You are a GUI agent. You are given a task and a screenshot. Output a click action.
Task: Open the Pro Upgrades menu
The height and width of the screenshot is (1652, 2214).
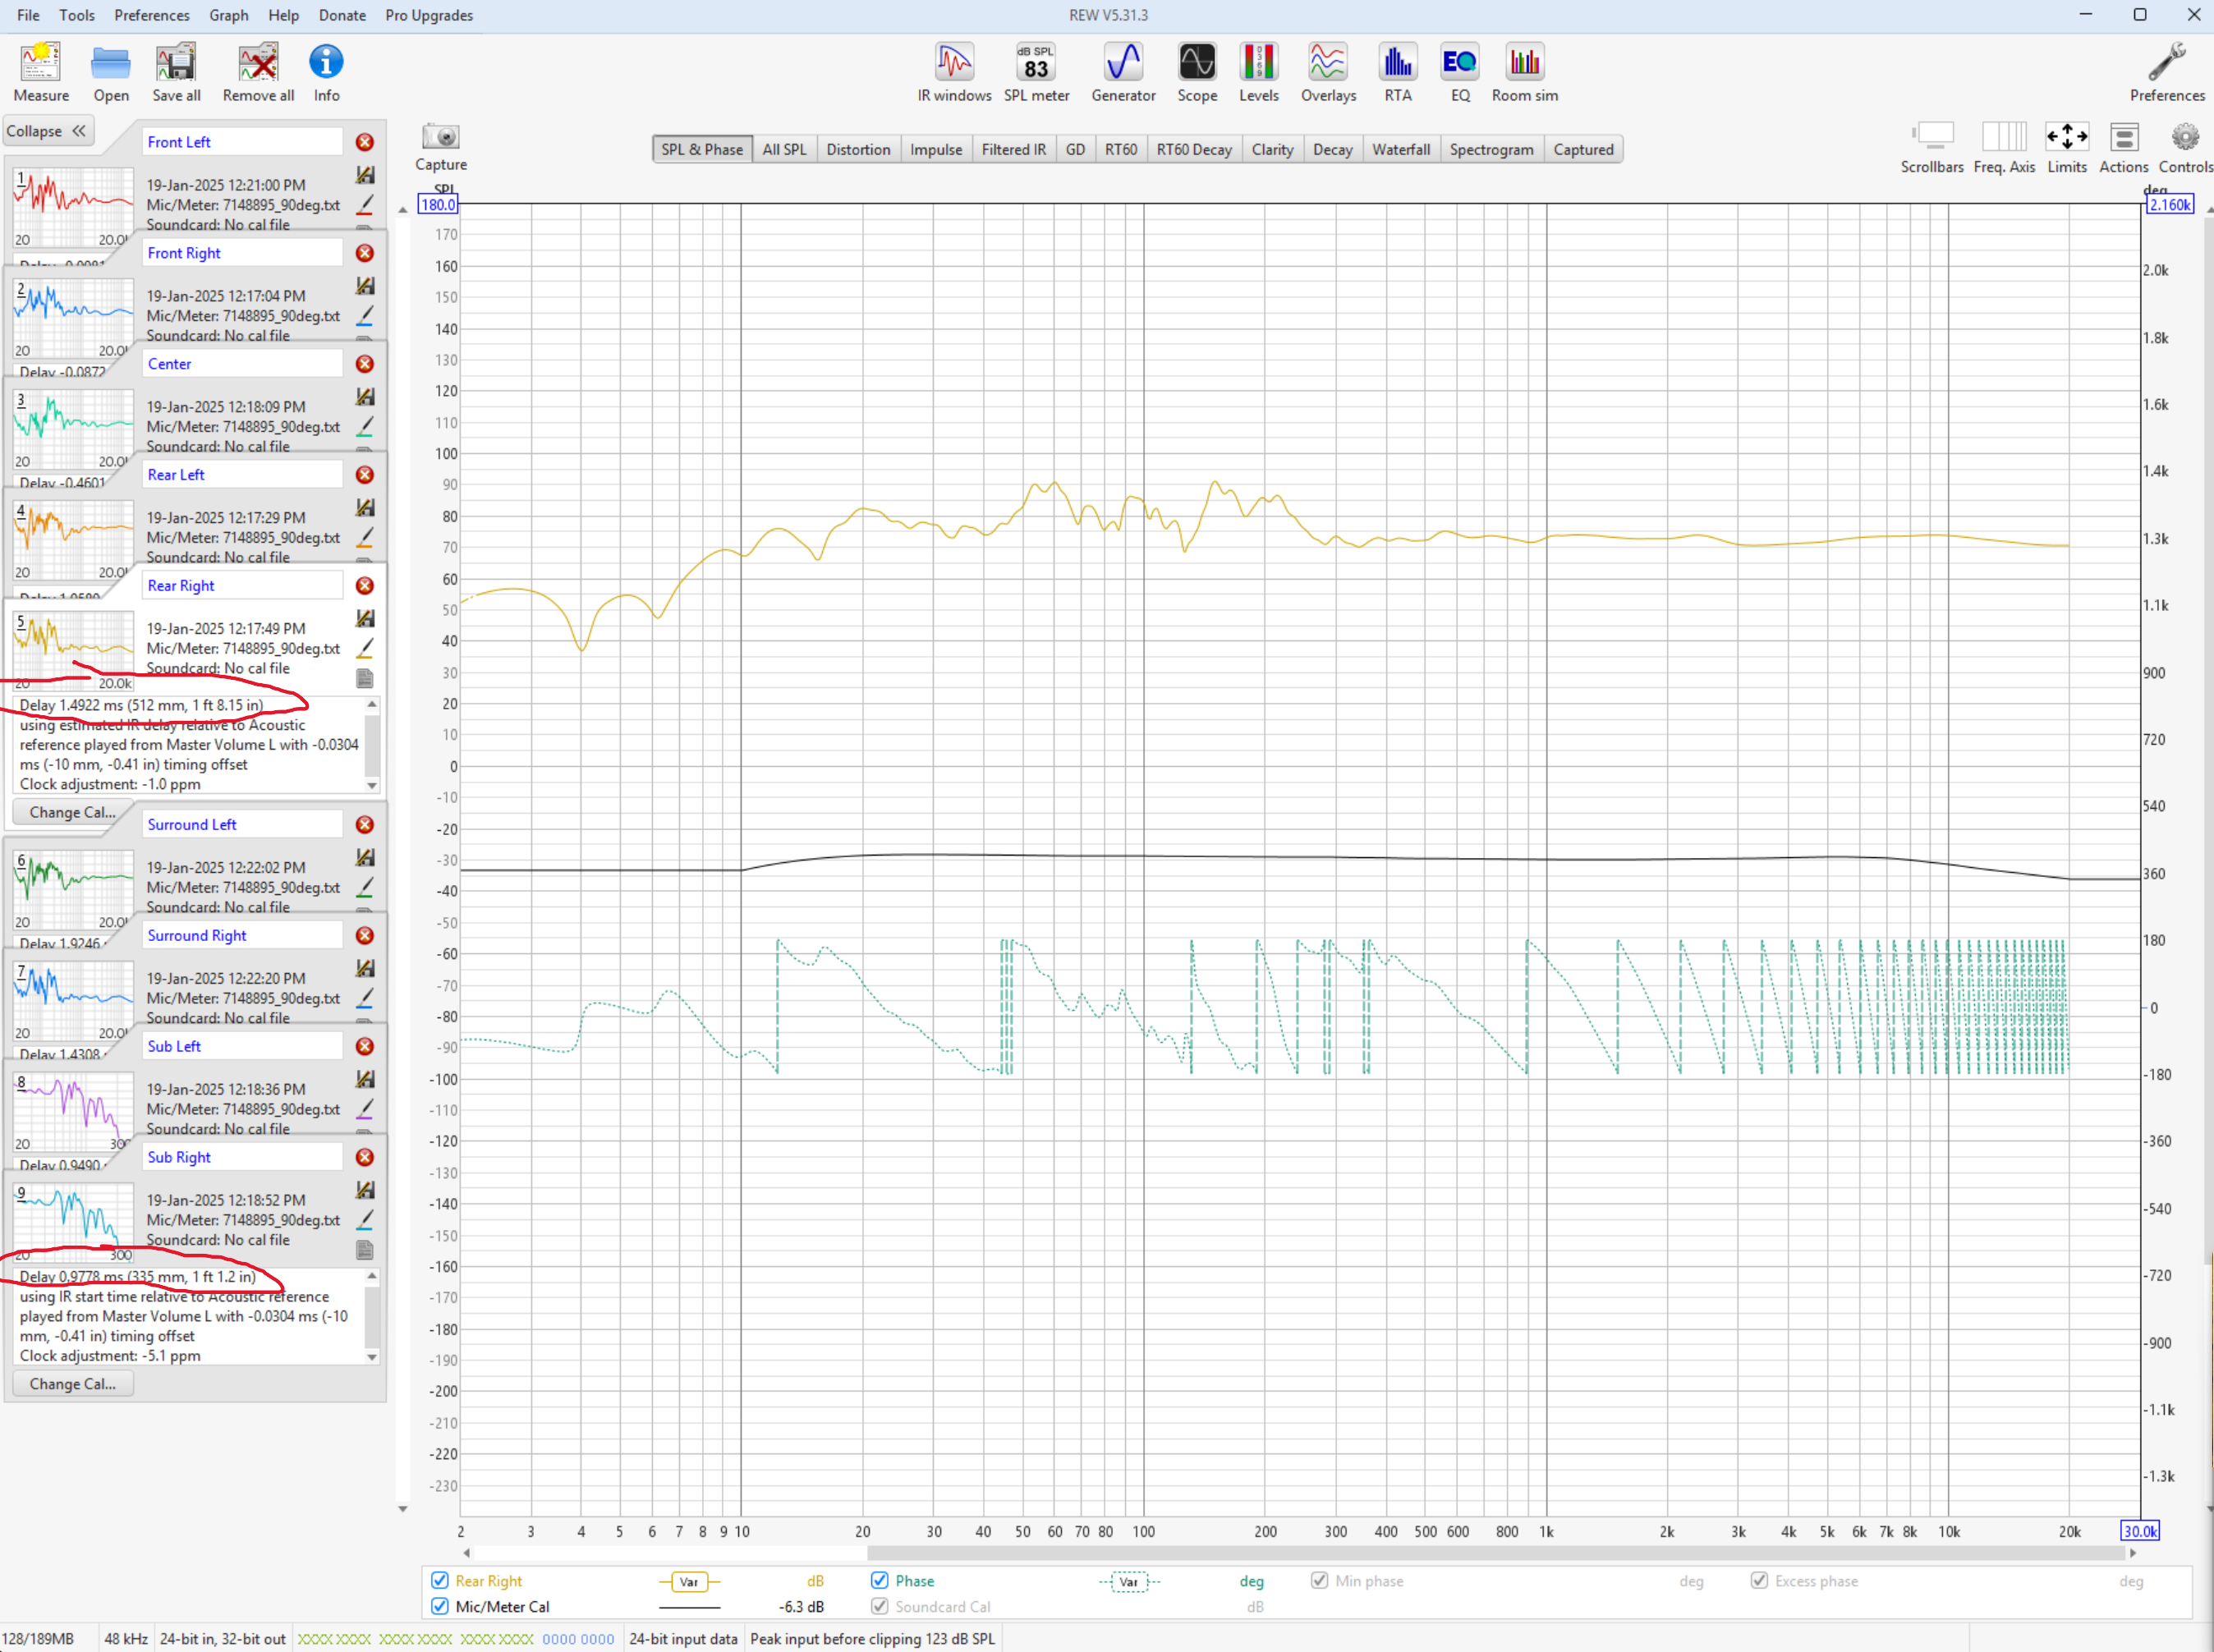coord(429,15)
